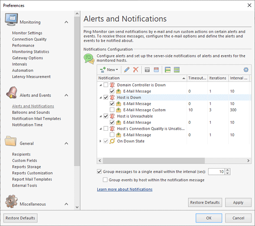Increase the grouping interval with up arrow

coord(228,170)
